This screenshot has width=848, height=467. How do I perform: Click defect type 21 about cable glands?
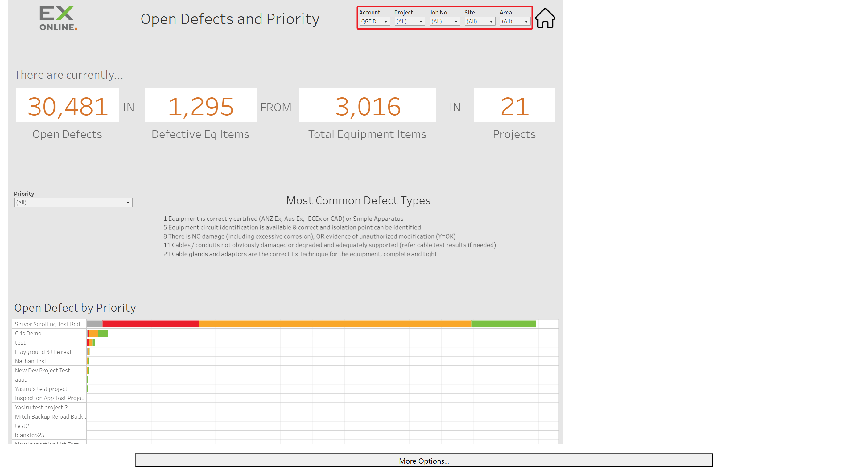[x=300, y=254]
